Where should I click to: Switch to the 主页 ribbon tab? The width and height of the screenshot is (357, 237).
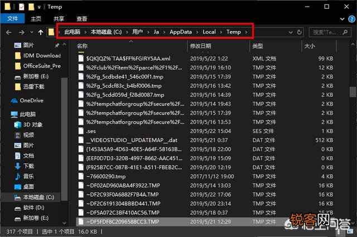click(x=36, y=18)
